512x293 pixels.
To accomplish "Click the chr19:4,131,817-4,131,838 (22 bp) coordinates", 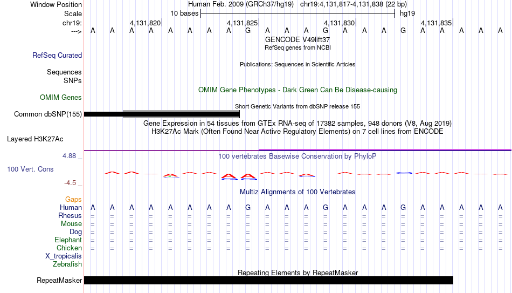I will click(354, 4).
